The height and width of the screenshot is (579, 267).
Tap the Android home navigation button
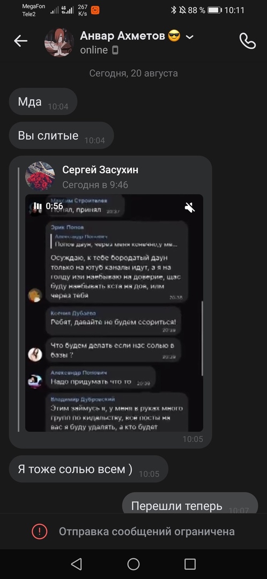click(133, 564)
